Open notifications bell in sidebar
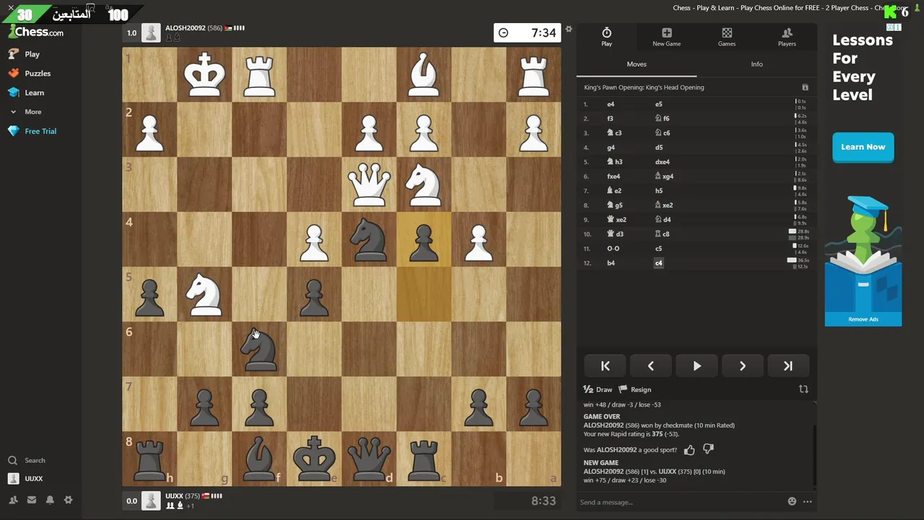 (50, 500)
